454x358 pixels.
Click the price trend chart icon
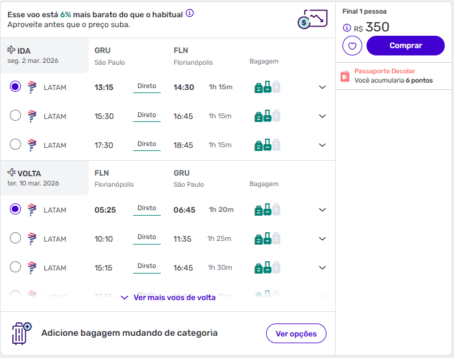pyautogui.click(x=312, y=19)
